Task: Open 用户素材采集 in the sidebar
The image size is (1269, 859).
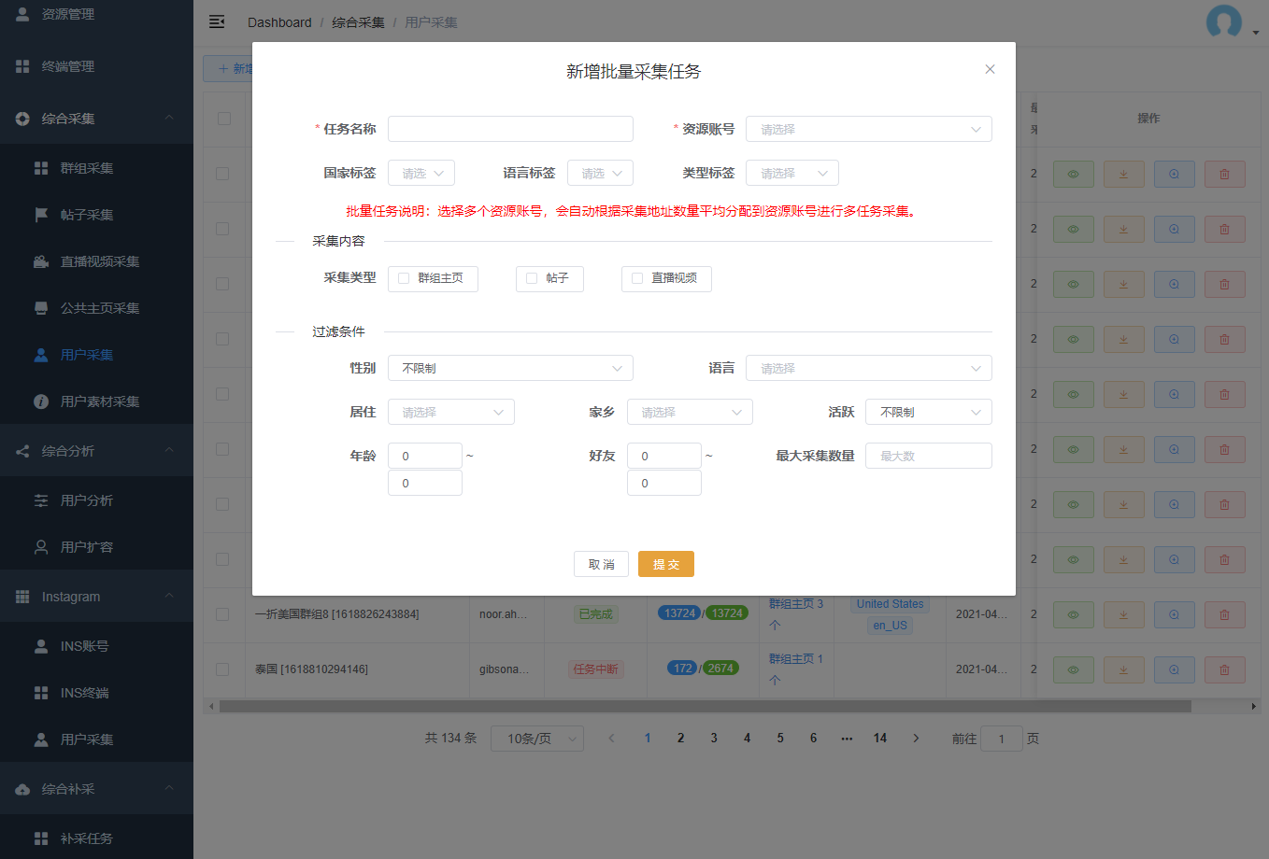Action: coord(96,401)
